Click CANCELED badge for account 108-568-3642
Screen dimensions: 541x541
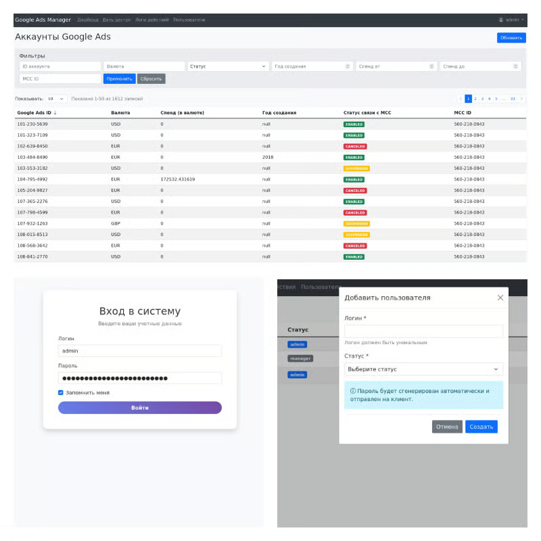coord(355,245)
